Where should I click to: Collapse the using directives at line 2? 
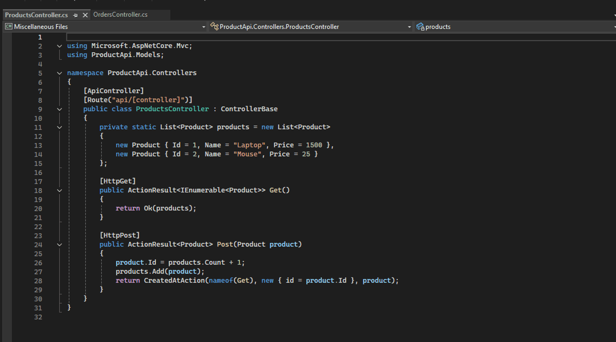coord(59,46)
